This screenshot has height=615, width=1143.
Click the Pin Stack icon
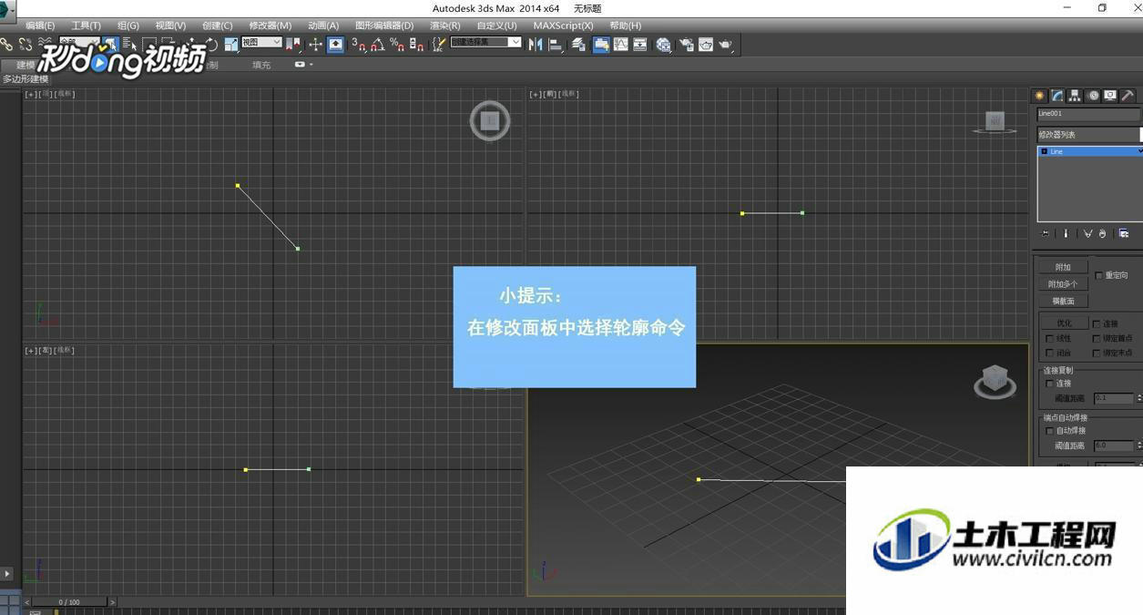coord(1045,234)
